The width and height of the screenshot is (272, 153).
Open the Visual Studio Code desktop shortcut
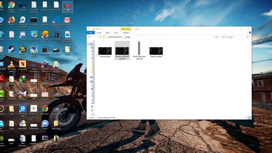[x=56, y=22]
